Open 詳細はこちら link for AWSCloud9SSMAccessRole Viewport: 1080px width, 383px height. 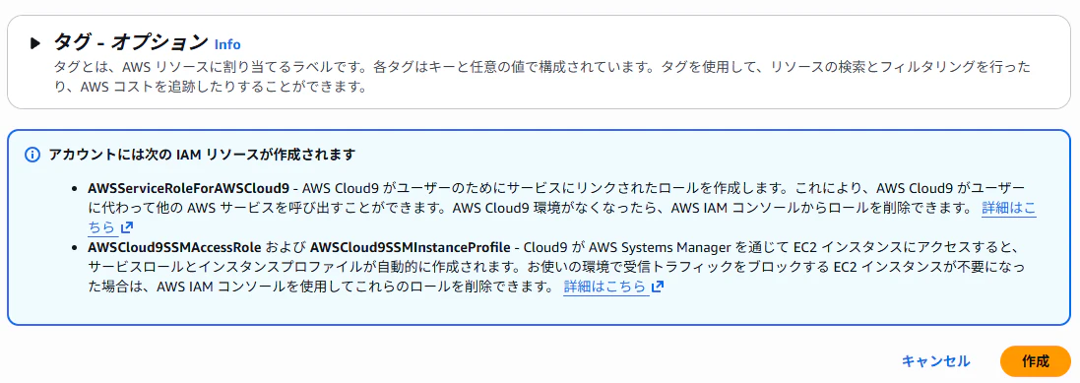click(605, 286)
